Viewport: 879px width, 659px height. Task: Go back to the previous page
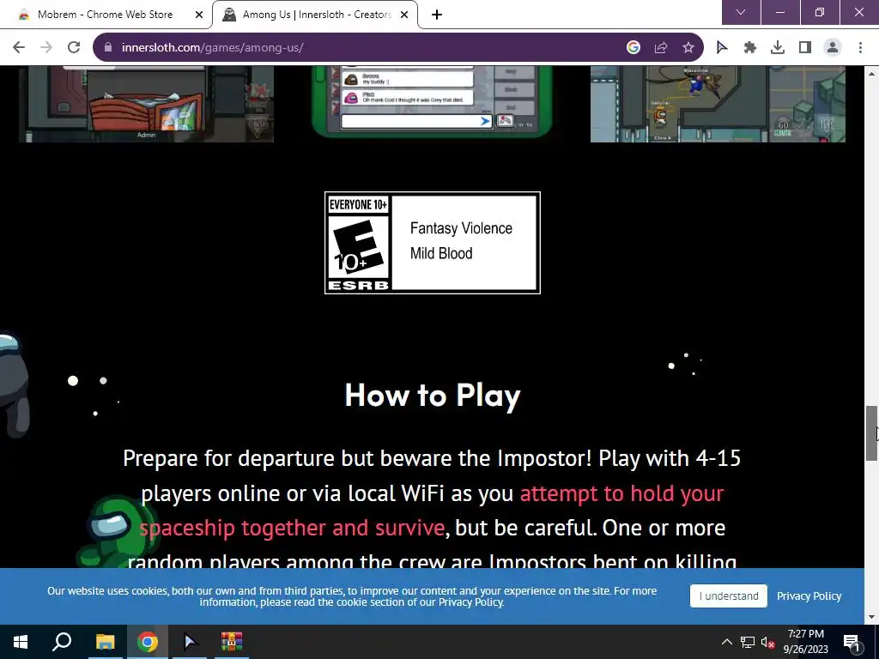(19, 48)
